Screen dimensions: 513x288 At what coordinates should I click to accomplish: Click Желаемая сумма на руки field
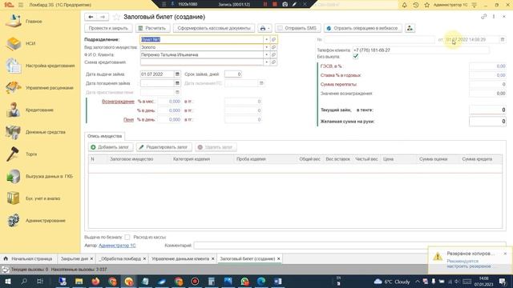[x=487, y=122]
